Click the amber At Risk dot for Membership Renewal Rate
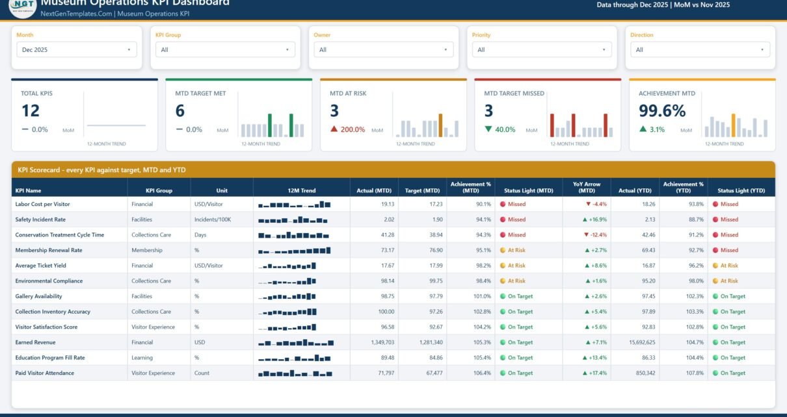 (x=503, y=250)
